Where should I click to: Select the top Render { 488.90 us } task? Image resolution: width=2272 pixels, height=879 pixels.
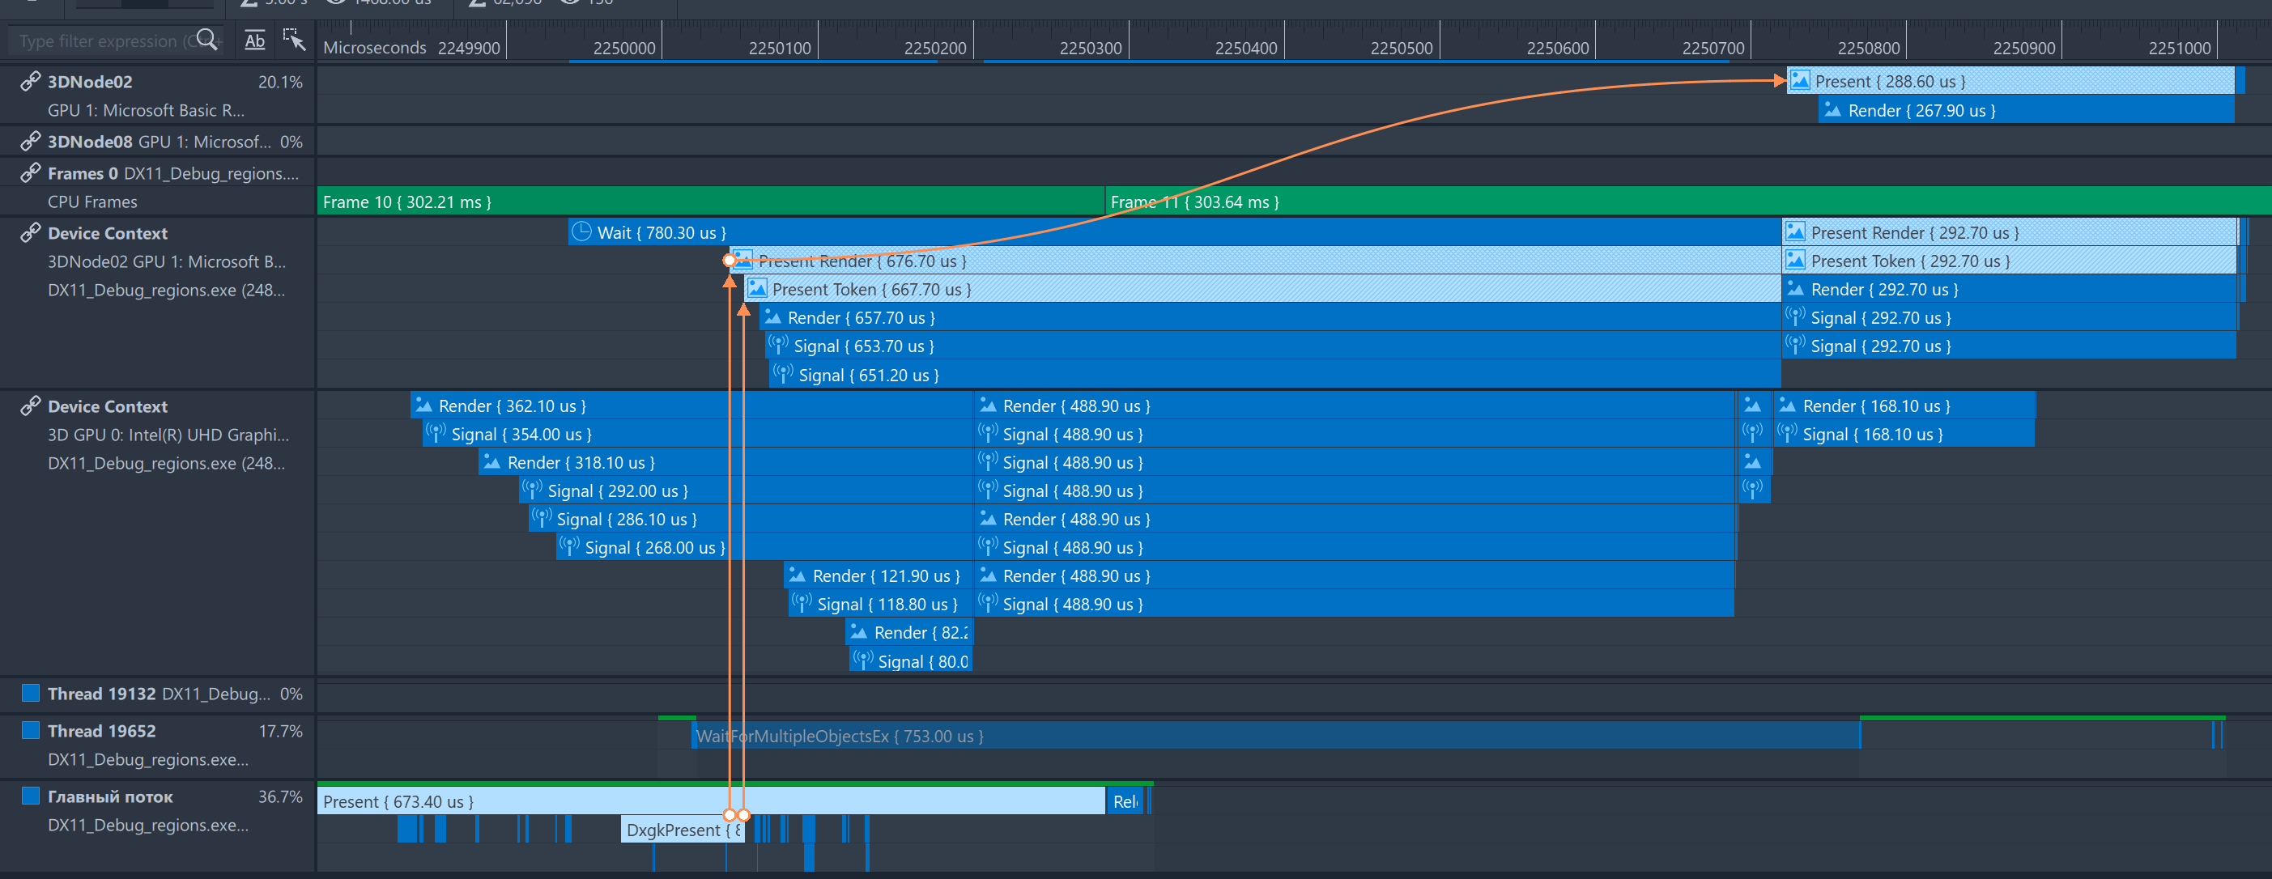[x=1354, y=406]
